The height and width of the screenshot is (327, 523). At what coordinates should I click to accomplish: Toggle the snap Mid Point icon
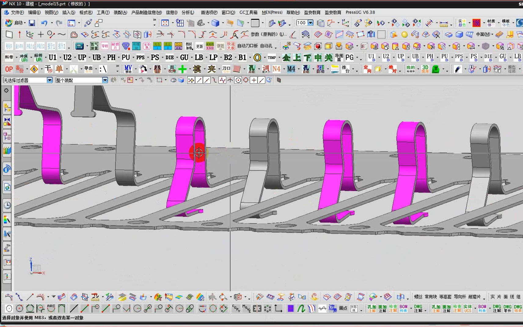[x=207, y=80]
